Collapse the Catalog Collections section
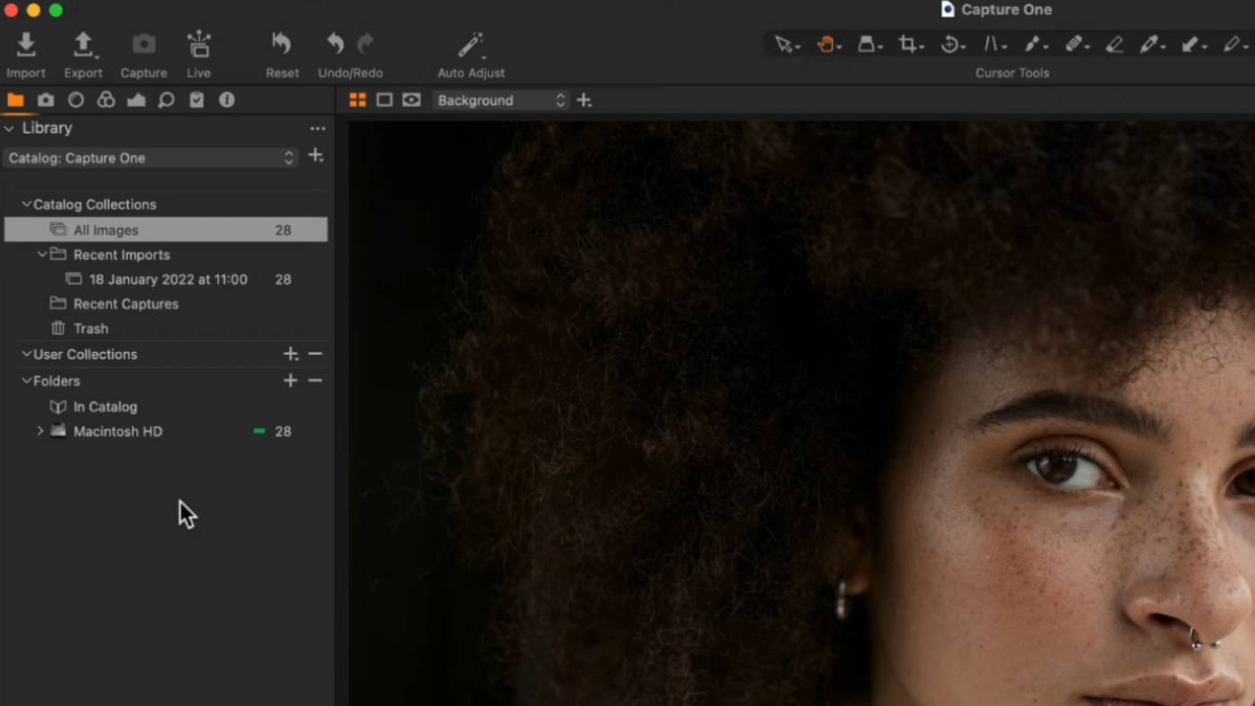The width and height of the screenshot is (1255, 706). [26, 204]
